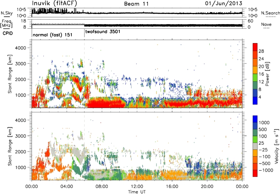This screenshot has height=194, width=280.
Task: Click the '04:00' time tick label
Action: click(x=66, y=187)
